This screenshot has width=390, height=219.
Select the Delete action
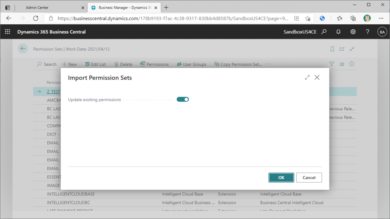pyautogui.click(x=123, y=64)
